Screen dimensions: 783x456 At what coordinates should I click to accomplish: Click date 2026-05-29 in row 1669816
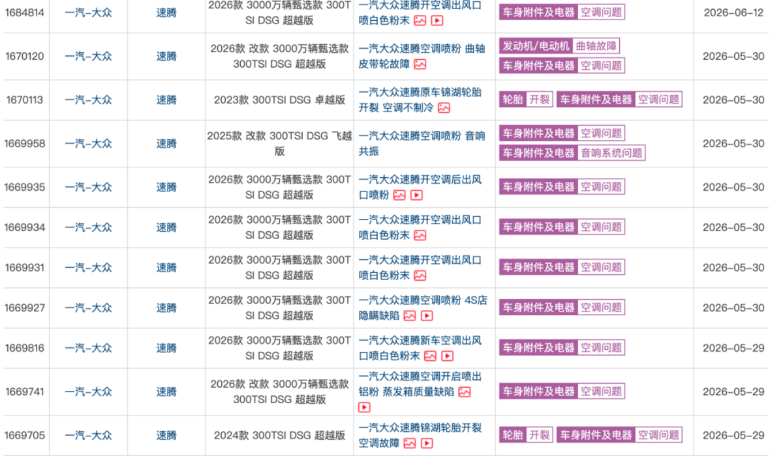733,348
